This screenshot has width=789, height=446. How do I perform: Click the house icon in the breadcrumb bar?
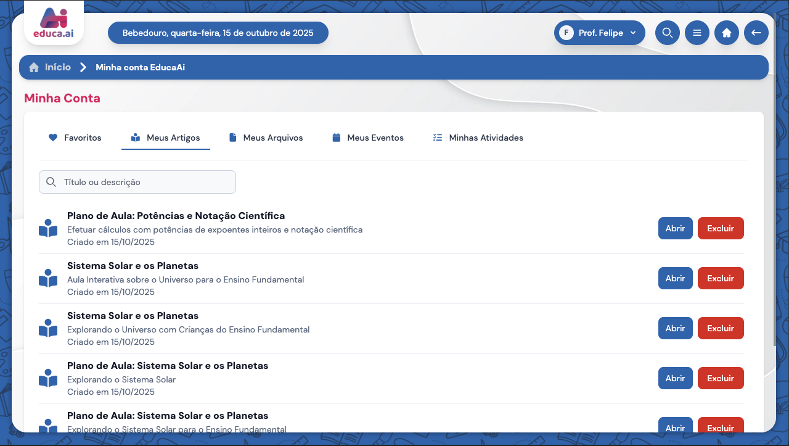34,67
